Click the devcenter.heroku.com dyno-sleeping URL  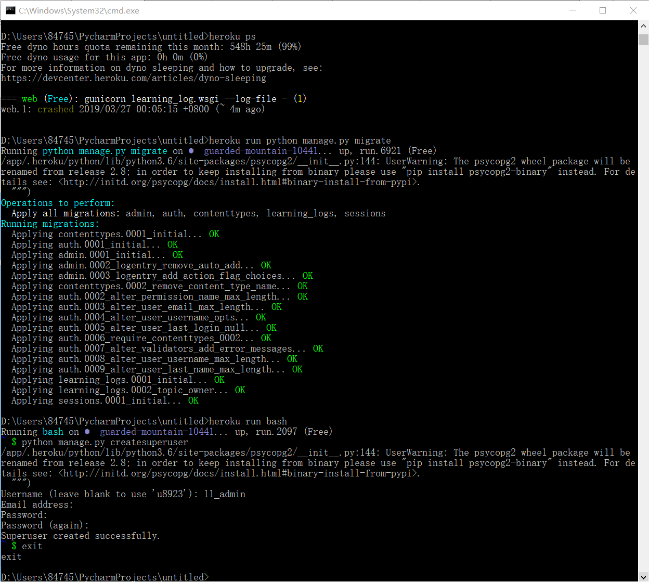(134, 78)
